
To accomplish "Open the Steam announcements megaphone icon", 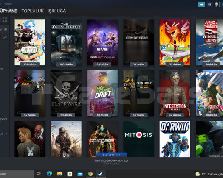I will 201,4.
